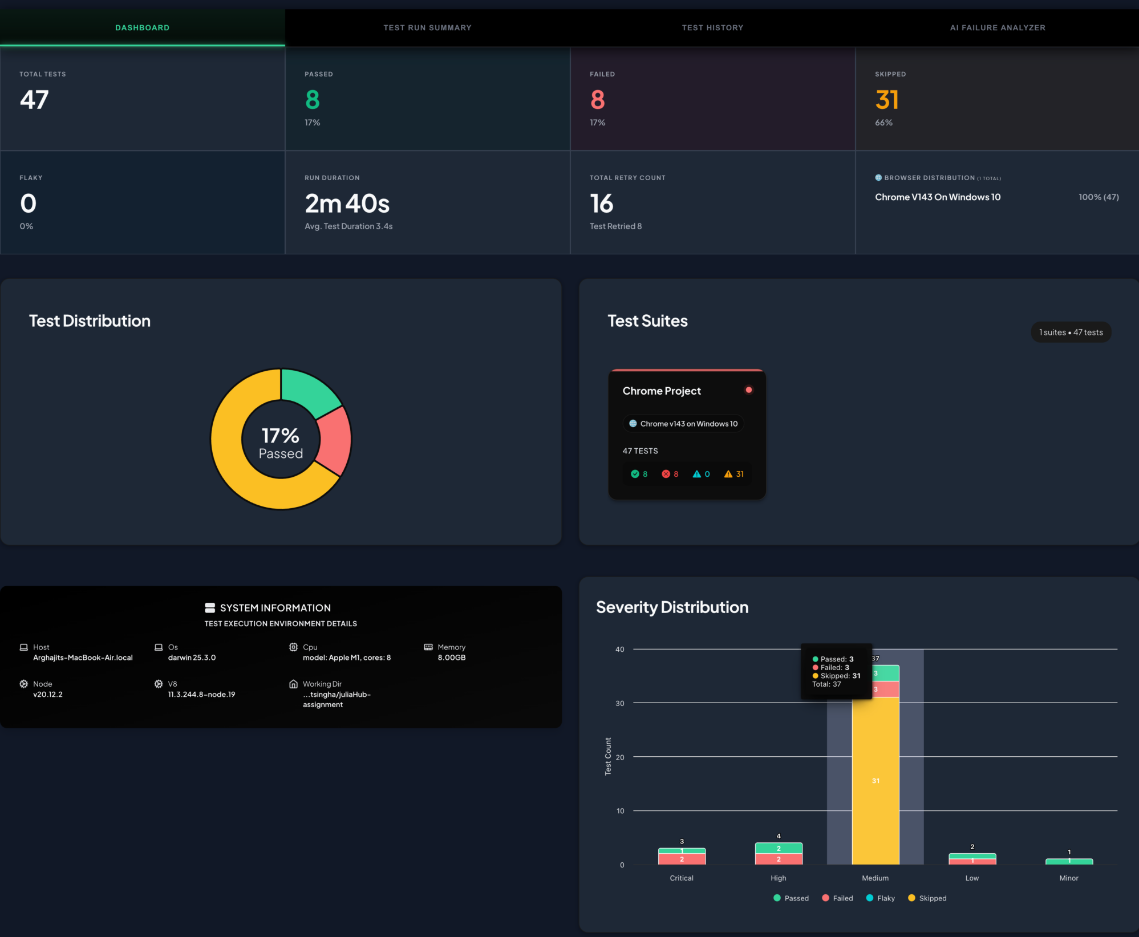1139x937 pixels.
Task: Toggle the Passed series in the severity legend
Action: coord(791,898)
